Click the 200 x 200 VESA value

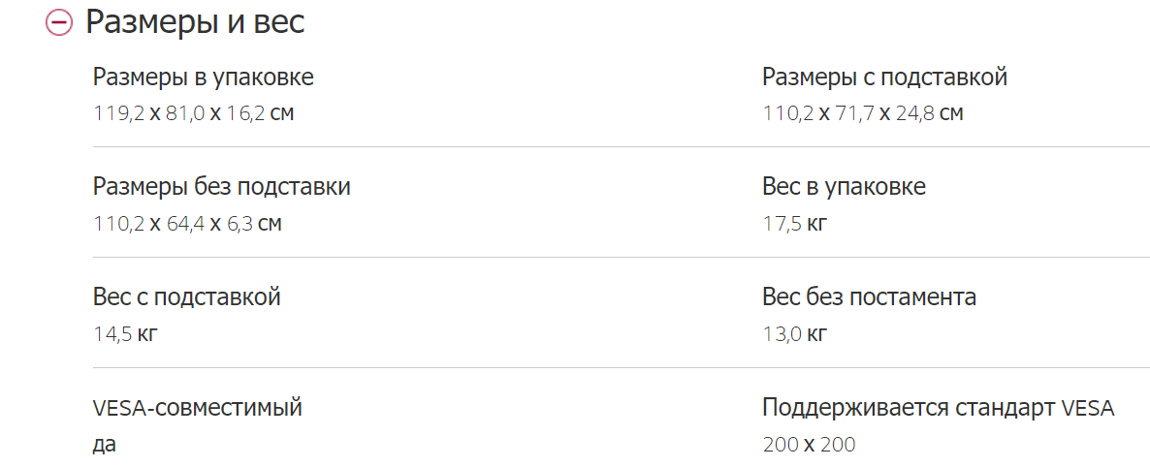pos(809,446)
